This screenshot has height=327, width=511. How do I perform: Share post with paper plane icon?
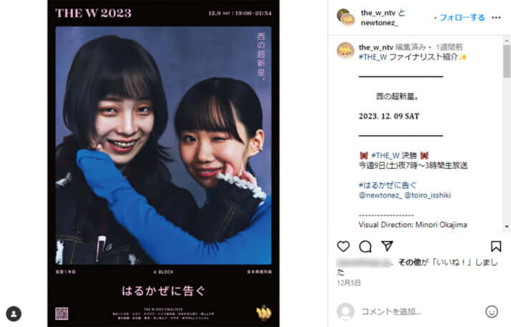pos(387,246)
